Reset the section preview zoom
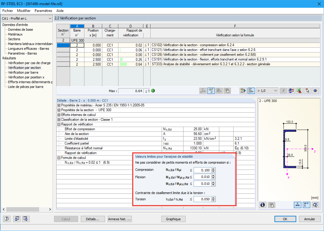324x231 pixels. [x=315, y=205]
